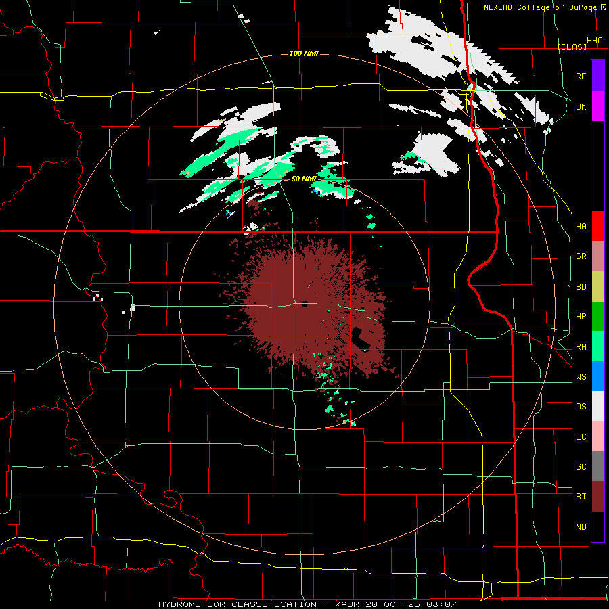Image resolution: width=609 pixels, height=609 pixels.
Task: Click the purple RF legend color swatch
Action: click(x=597, y=76)
